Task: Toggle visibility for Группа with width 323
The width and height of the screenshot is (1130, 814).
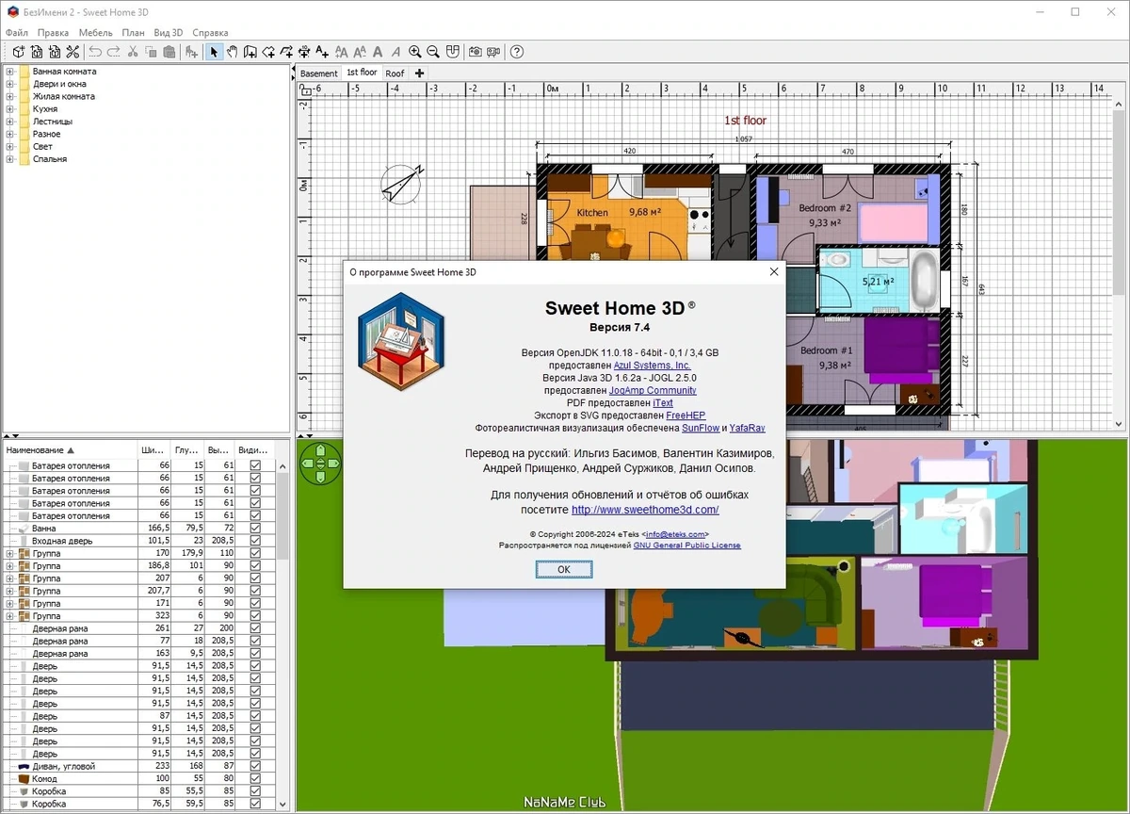Action: [255, 616]
